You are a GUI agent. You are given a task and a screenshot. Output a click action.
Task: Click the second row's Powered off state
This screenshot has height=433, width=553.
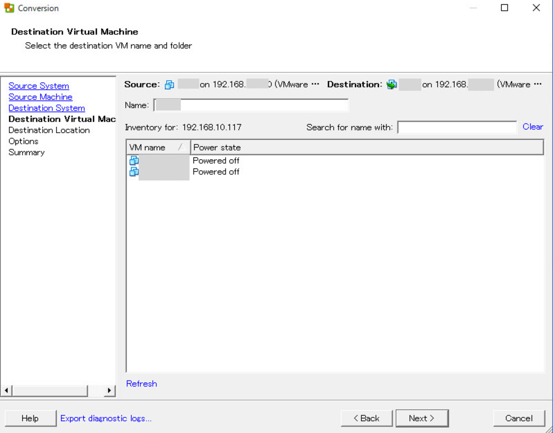(x=216, y=172)
